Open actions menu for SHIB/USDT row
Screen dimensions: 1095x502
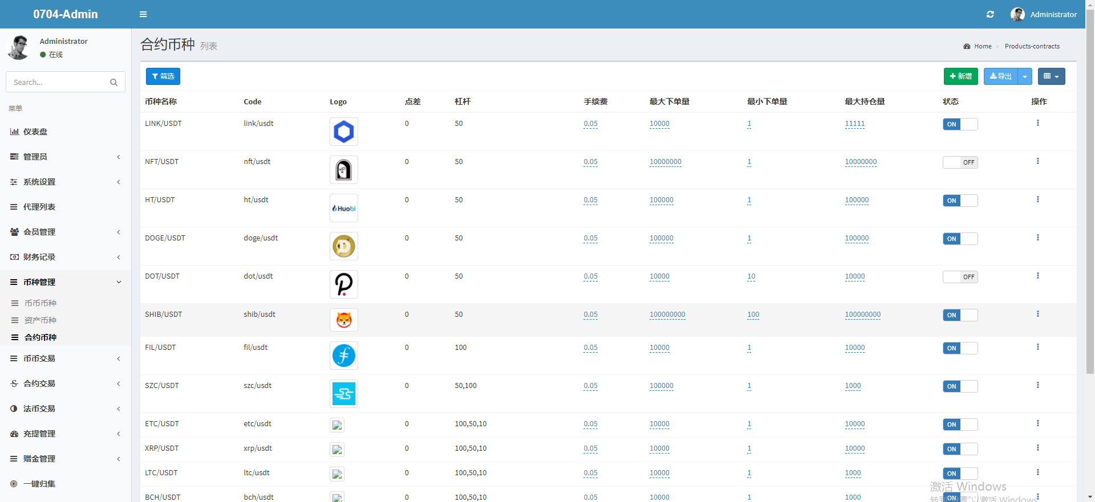pos(1037,314)
